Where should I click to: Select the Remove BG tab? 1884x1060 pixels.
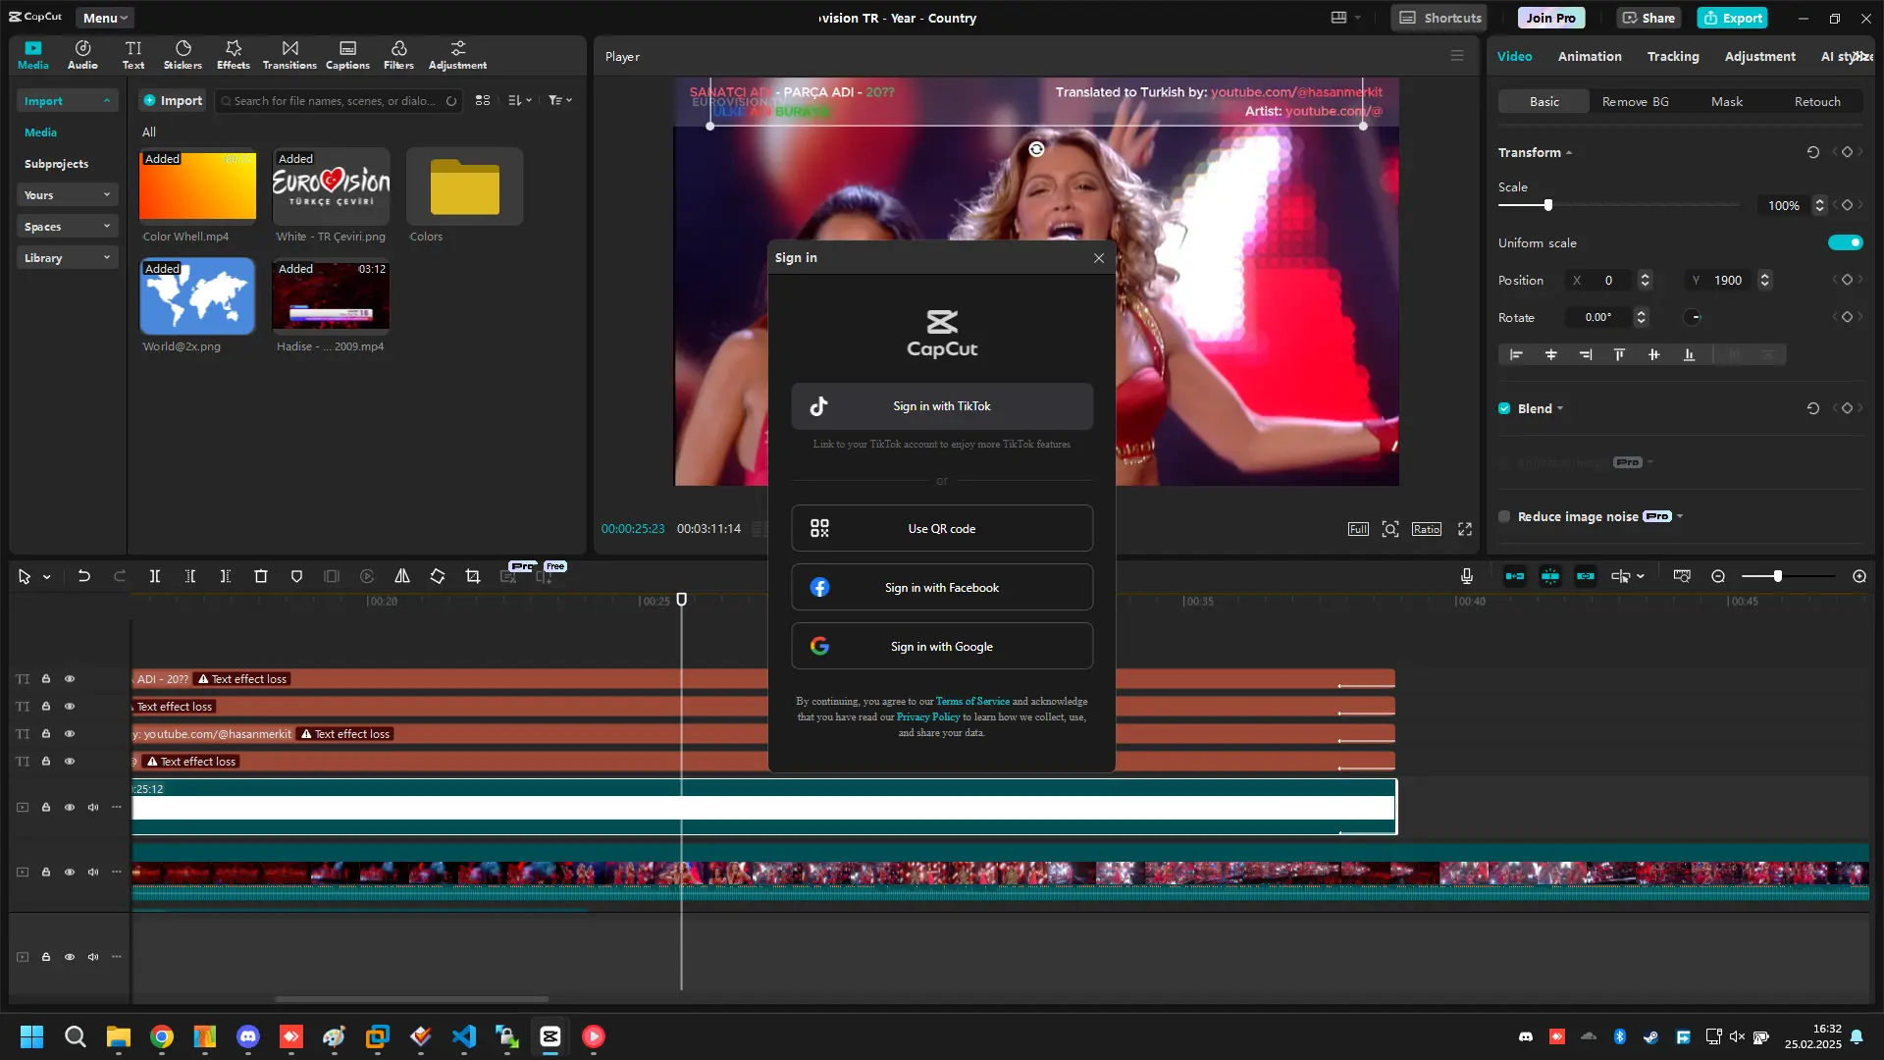tap(1635, 101)
